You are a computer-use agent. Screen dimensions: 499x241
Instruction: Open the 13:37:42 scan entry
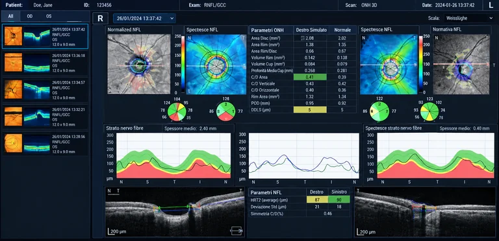pyautogui.click(x=45, y=36)
